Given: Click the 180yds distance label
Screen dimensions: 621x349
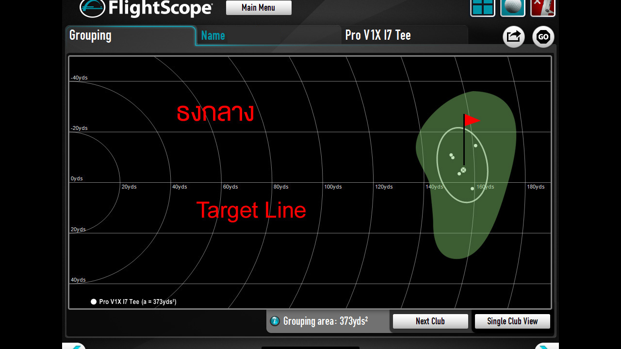Looking at the screenshot, I should tap(536, 187).
